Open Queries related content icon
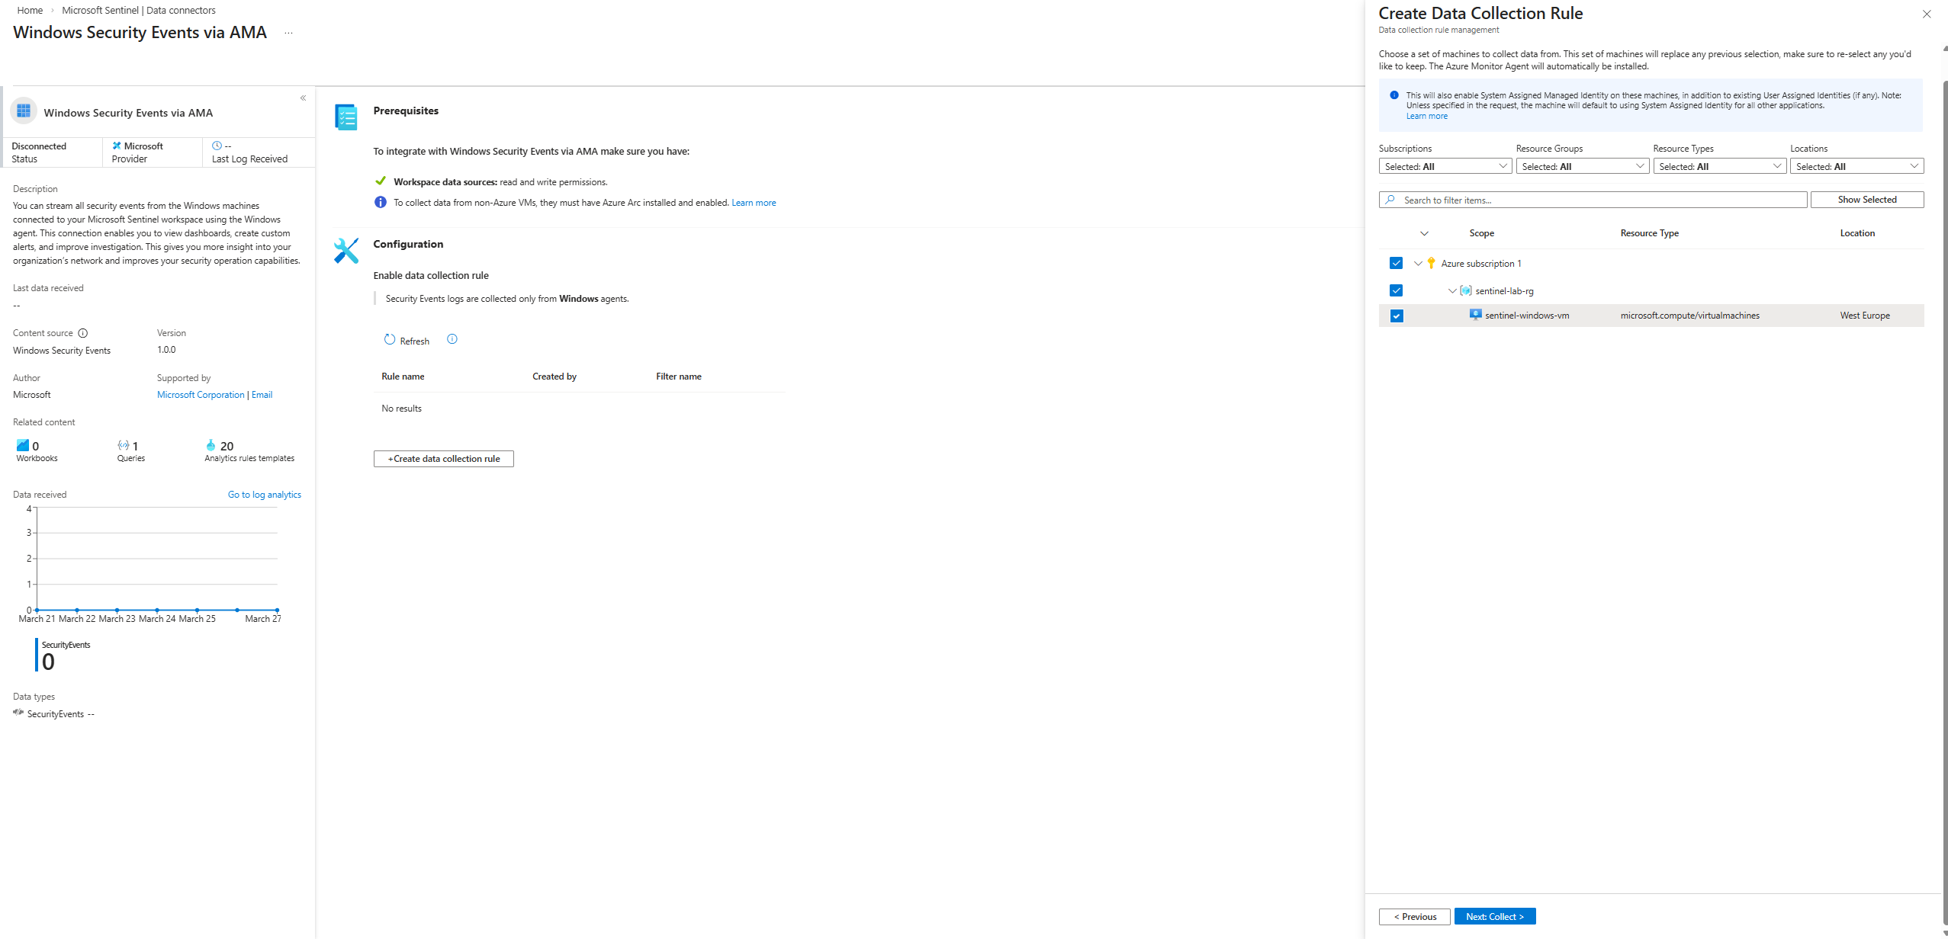This screenshot has height=939, width=1948. [124, 445]
